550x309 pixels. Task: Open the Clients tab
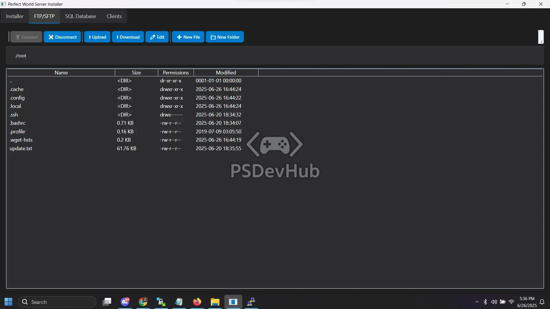(114, 16)
